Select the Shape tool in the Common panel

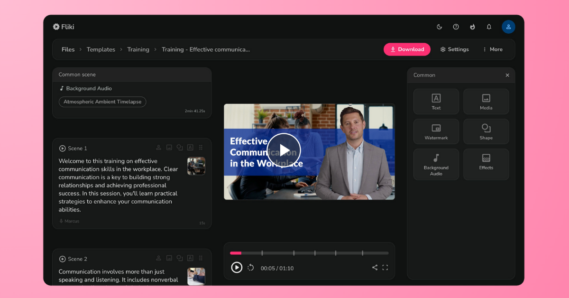(486, 131)
